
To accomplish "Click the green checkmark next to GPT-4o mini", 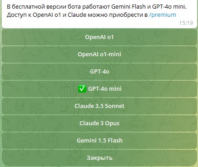I will [82, 88].
